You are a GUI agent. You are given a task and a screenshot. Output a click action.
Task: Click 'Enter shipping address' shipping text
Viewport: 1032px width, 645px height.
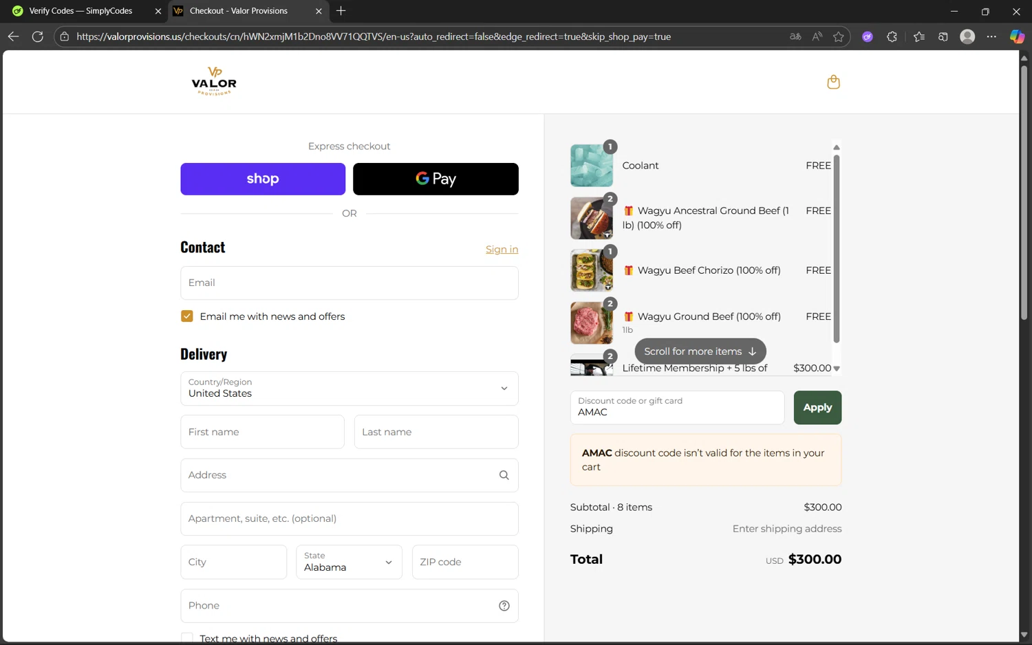pyautogui.click(x=787, y=529)
